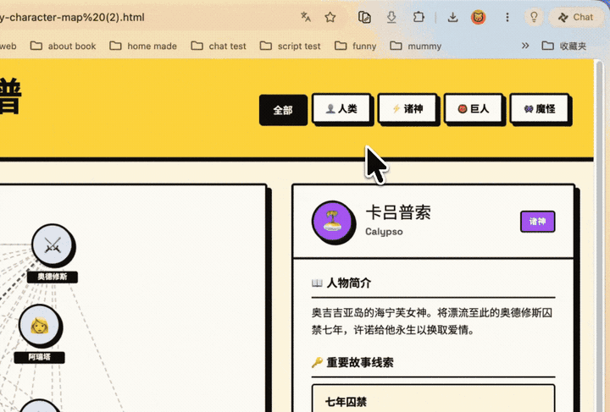Open the chat test bookmark folder
610x412 pixels.
[219, 47]
